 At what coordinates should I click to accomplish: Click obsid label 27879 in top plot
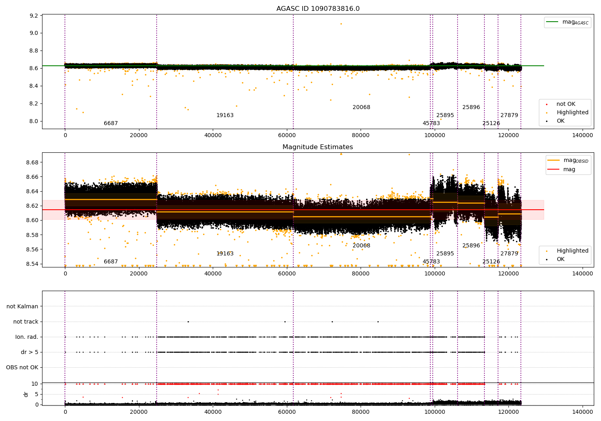[x=509, y=115]
